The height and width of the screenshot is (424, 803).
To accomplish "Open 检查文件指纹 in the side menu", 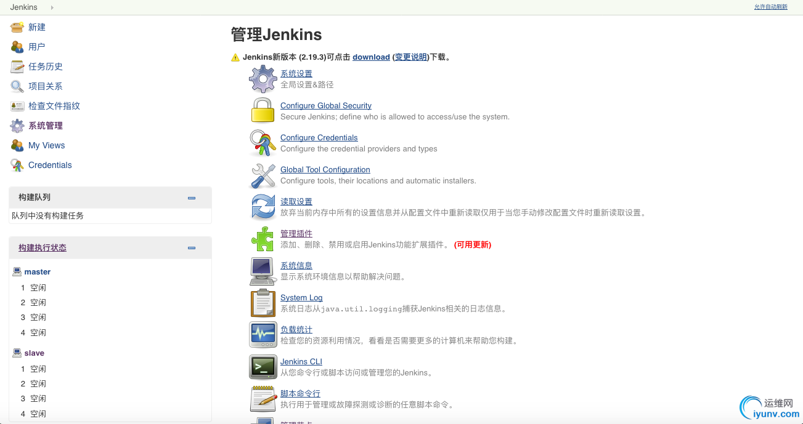I will click(54, 106).
